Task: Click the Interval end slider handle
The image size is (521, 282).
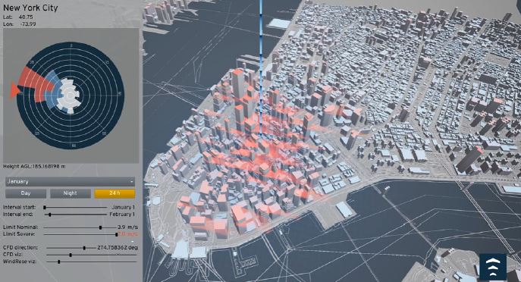Action: tap(50, 215)
